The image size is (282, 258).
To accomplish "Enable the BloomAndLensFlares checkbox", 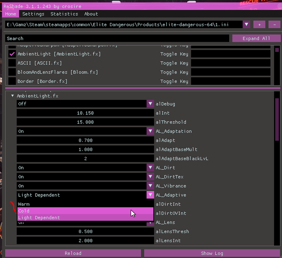I will [x=12, y=72].
